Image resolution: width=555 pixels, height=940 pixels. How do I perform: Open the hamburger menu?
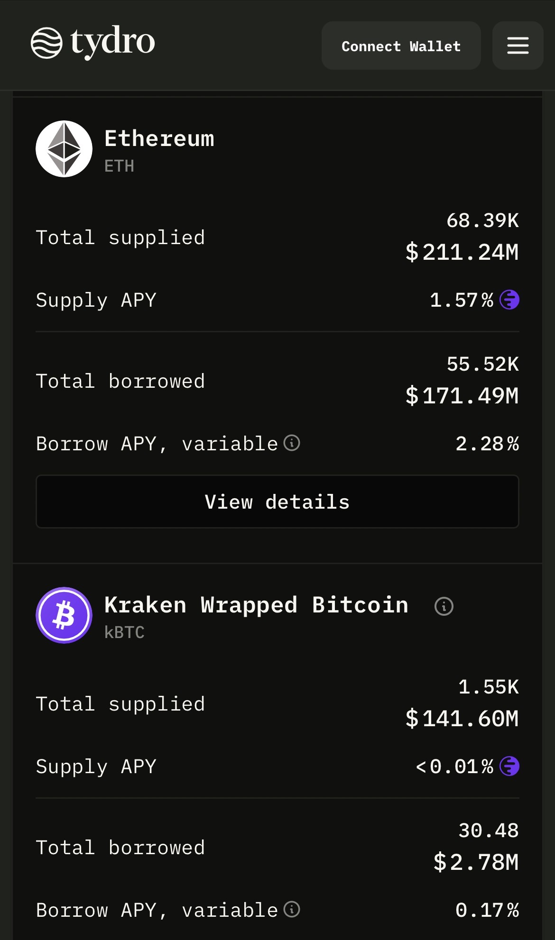[x=518, y=46]
